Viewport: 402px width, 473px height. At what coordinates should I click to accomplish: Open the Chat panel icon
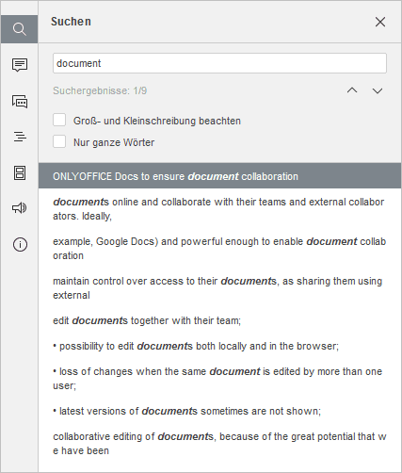[x=20, y=102]
